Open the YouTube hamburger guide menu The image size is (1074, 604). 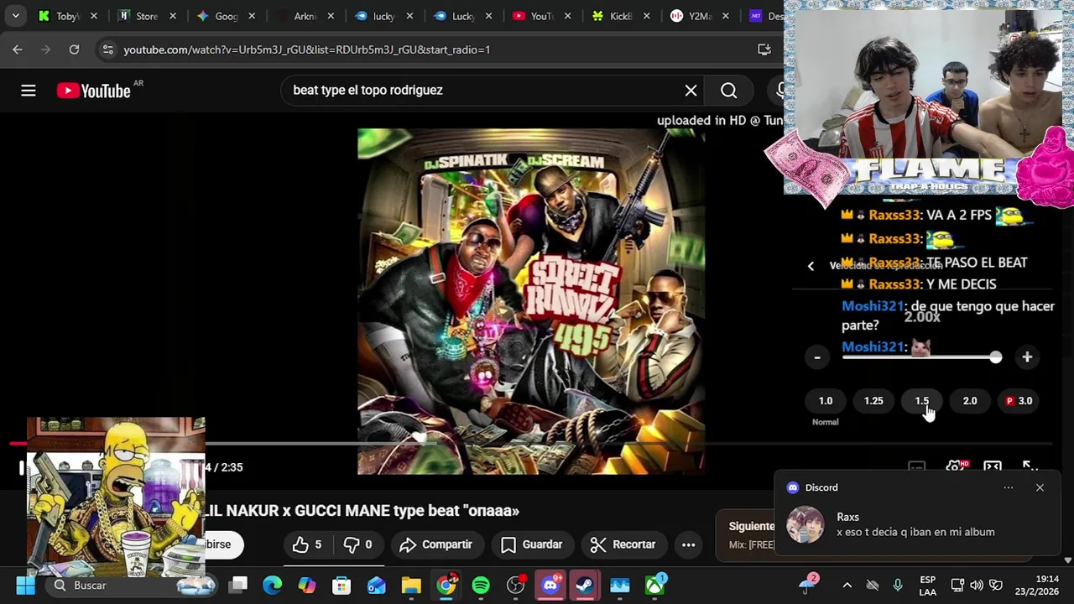tap(29, 91)
